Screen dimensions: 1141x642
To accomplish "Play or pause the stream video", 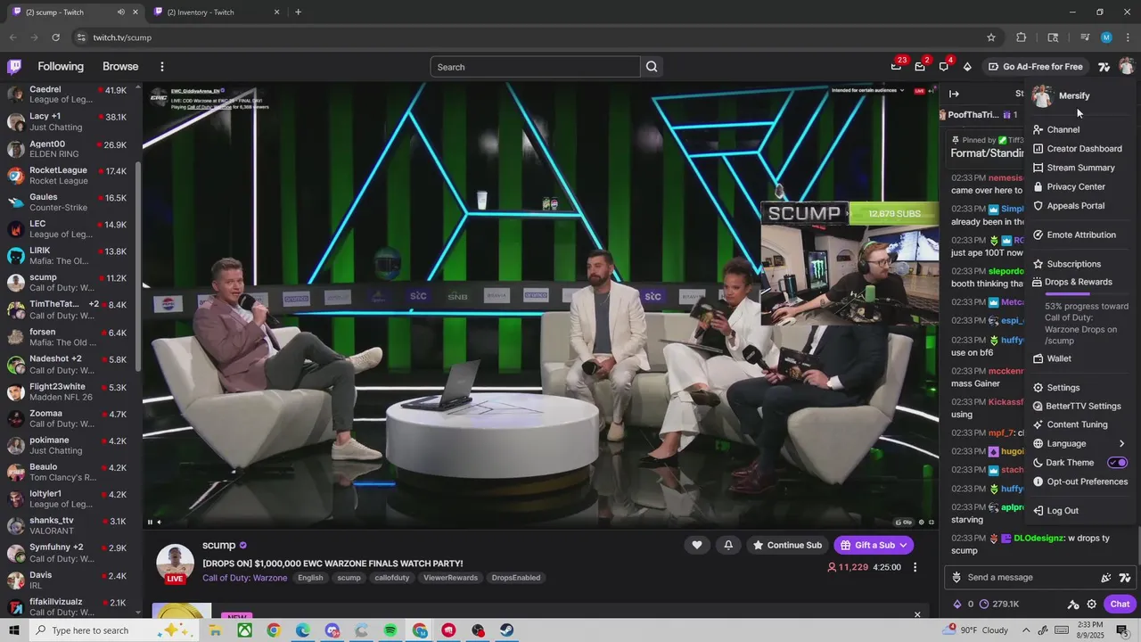I will coord(150,523).
